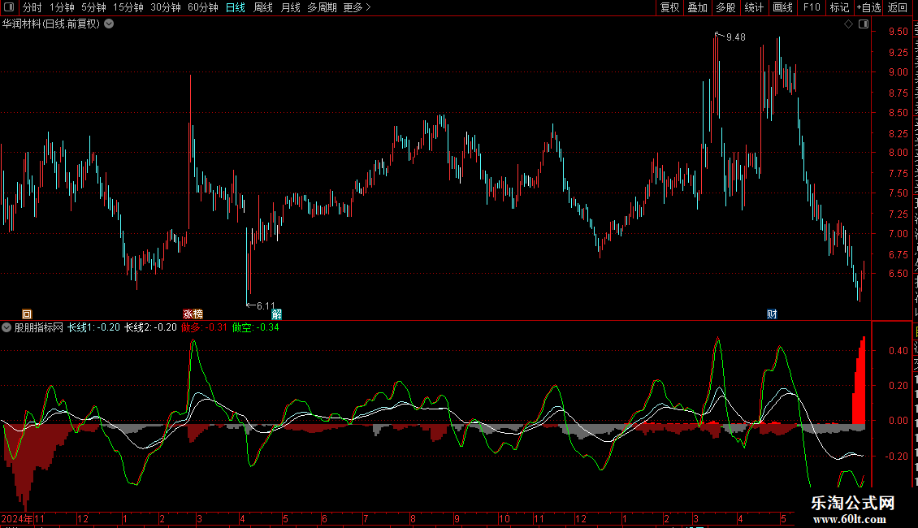Expand the 股朋指标网 indicator dropdown icon

point(6,327)
